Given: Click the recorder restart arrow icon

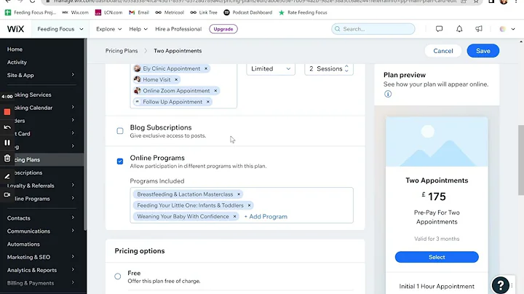Looking at the screenshot, I should point(7,127).
